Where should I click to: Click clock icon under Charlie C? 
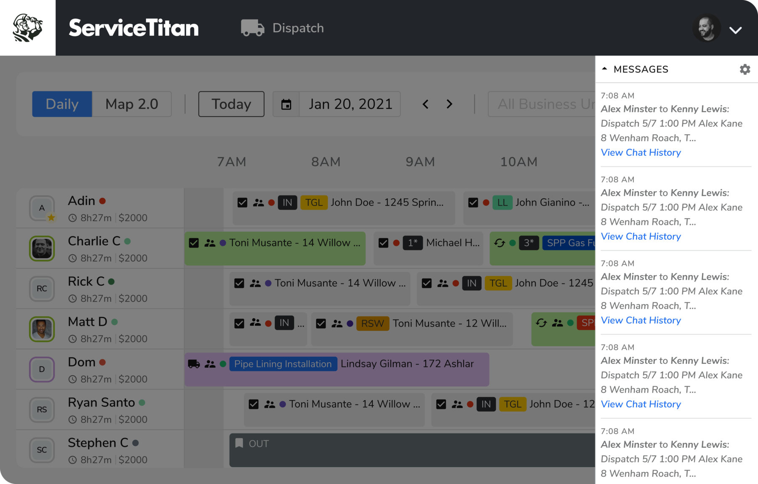pos(72,258)
